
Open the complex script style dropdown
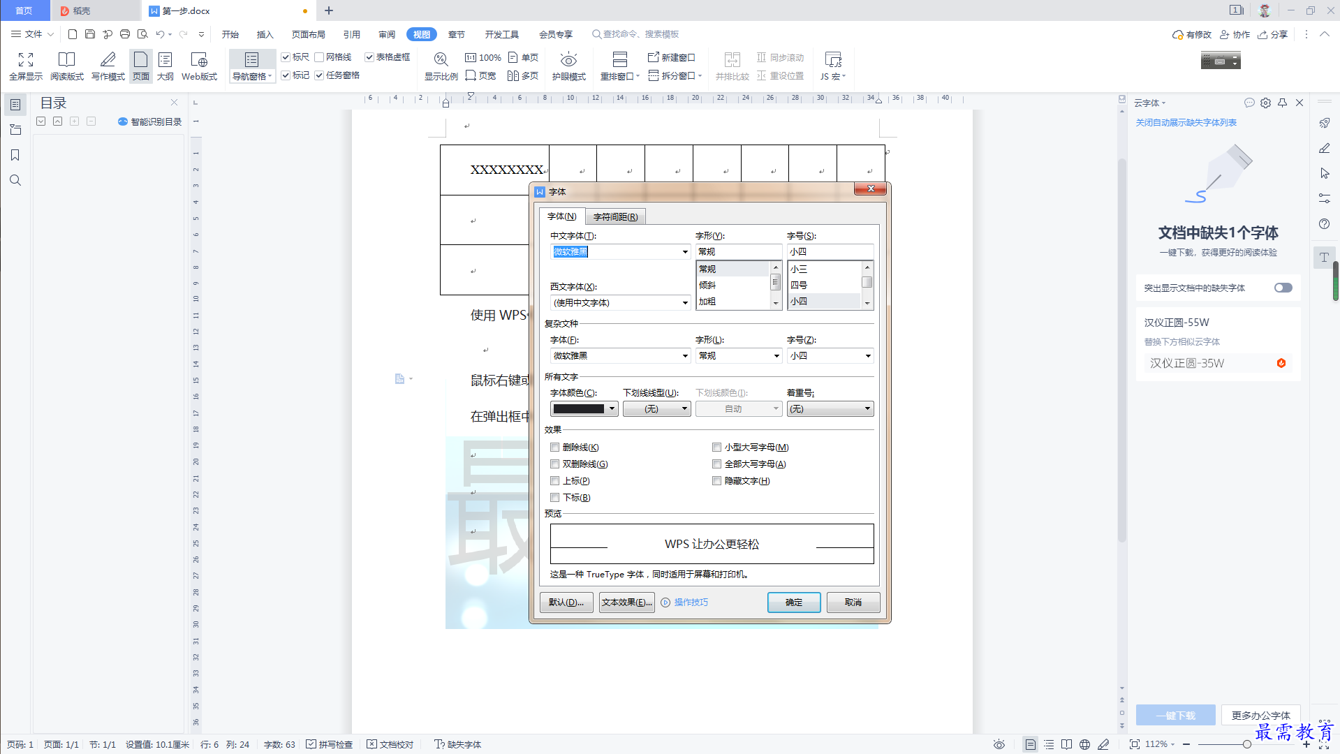(x=776, y=356)
